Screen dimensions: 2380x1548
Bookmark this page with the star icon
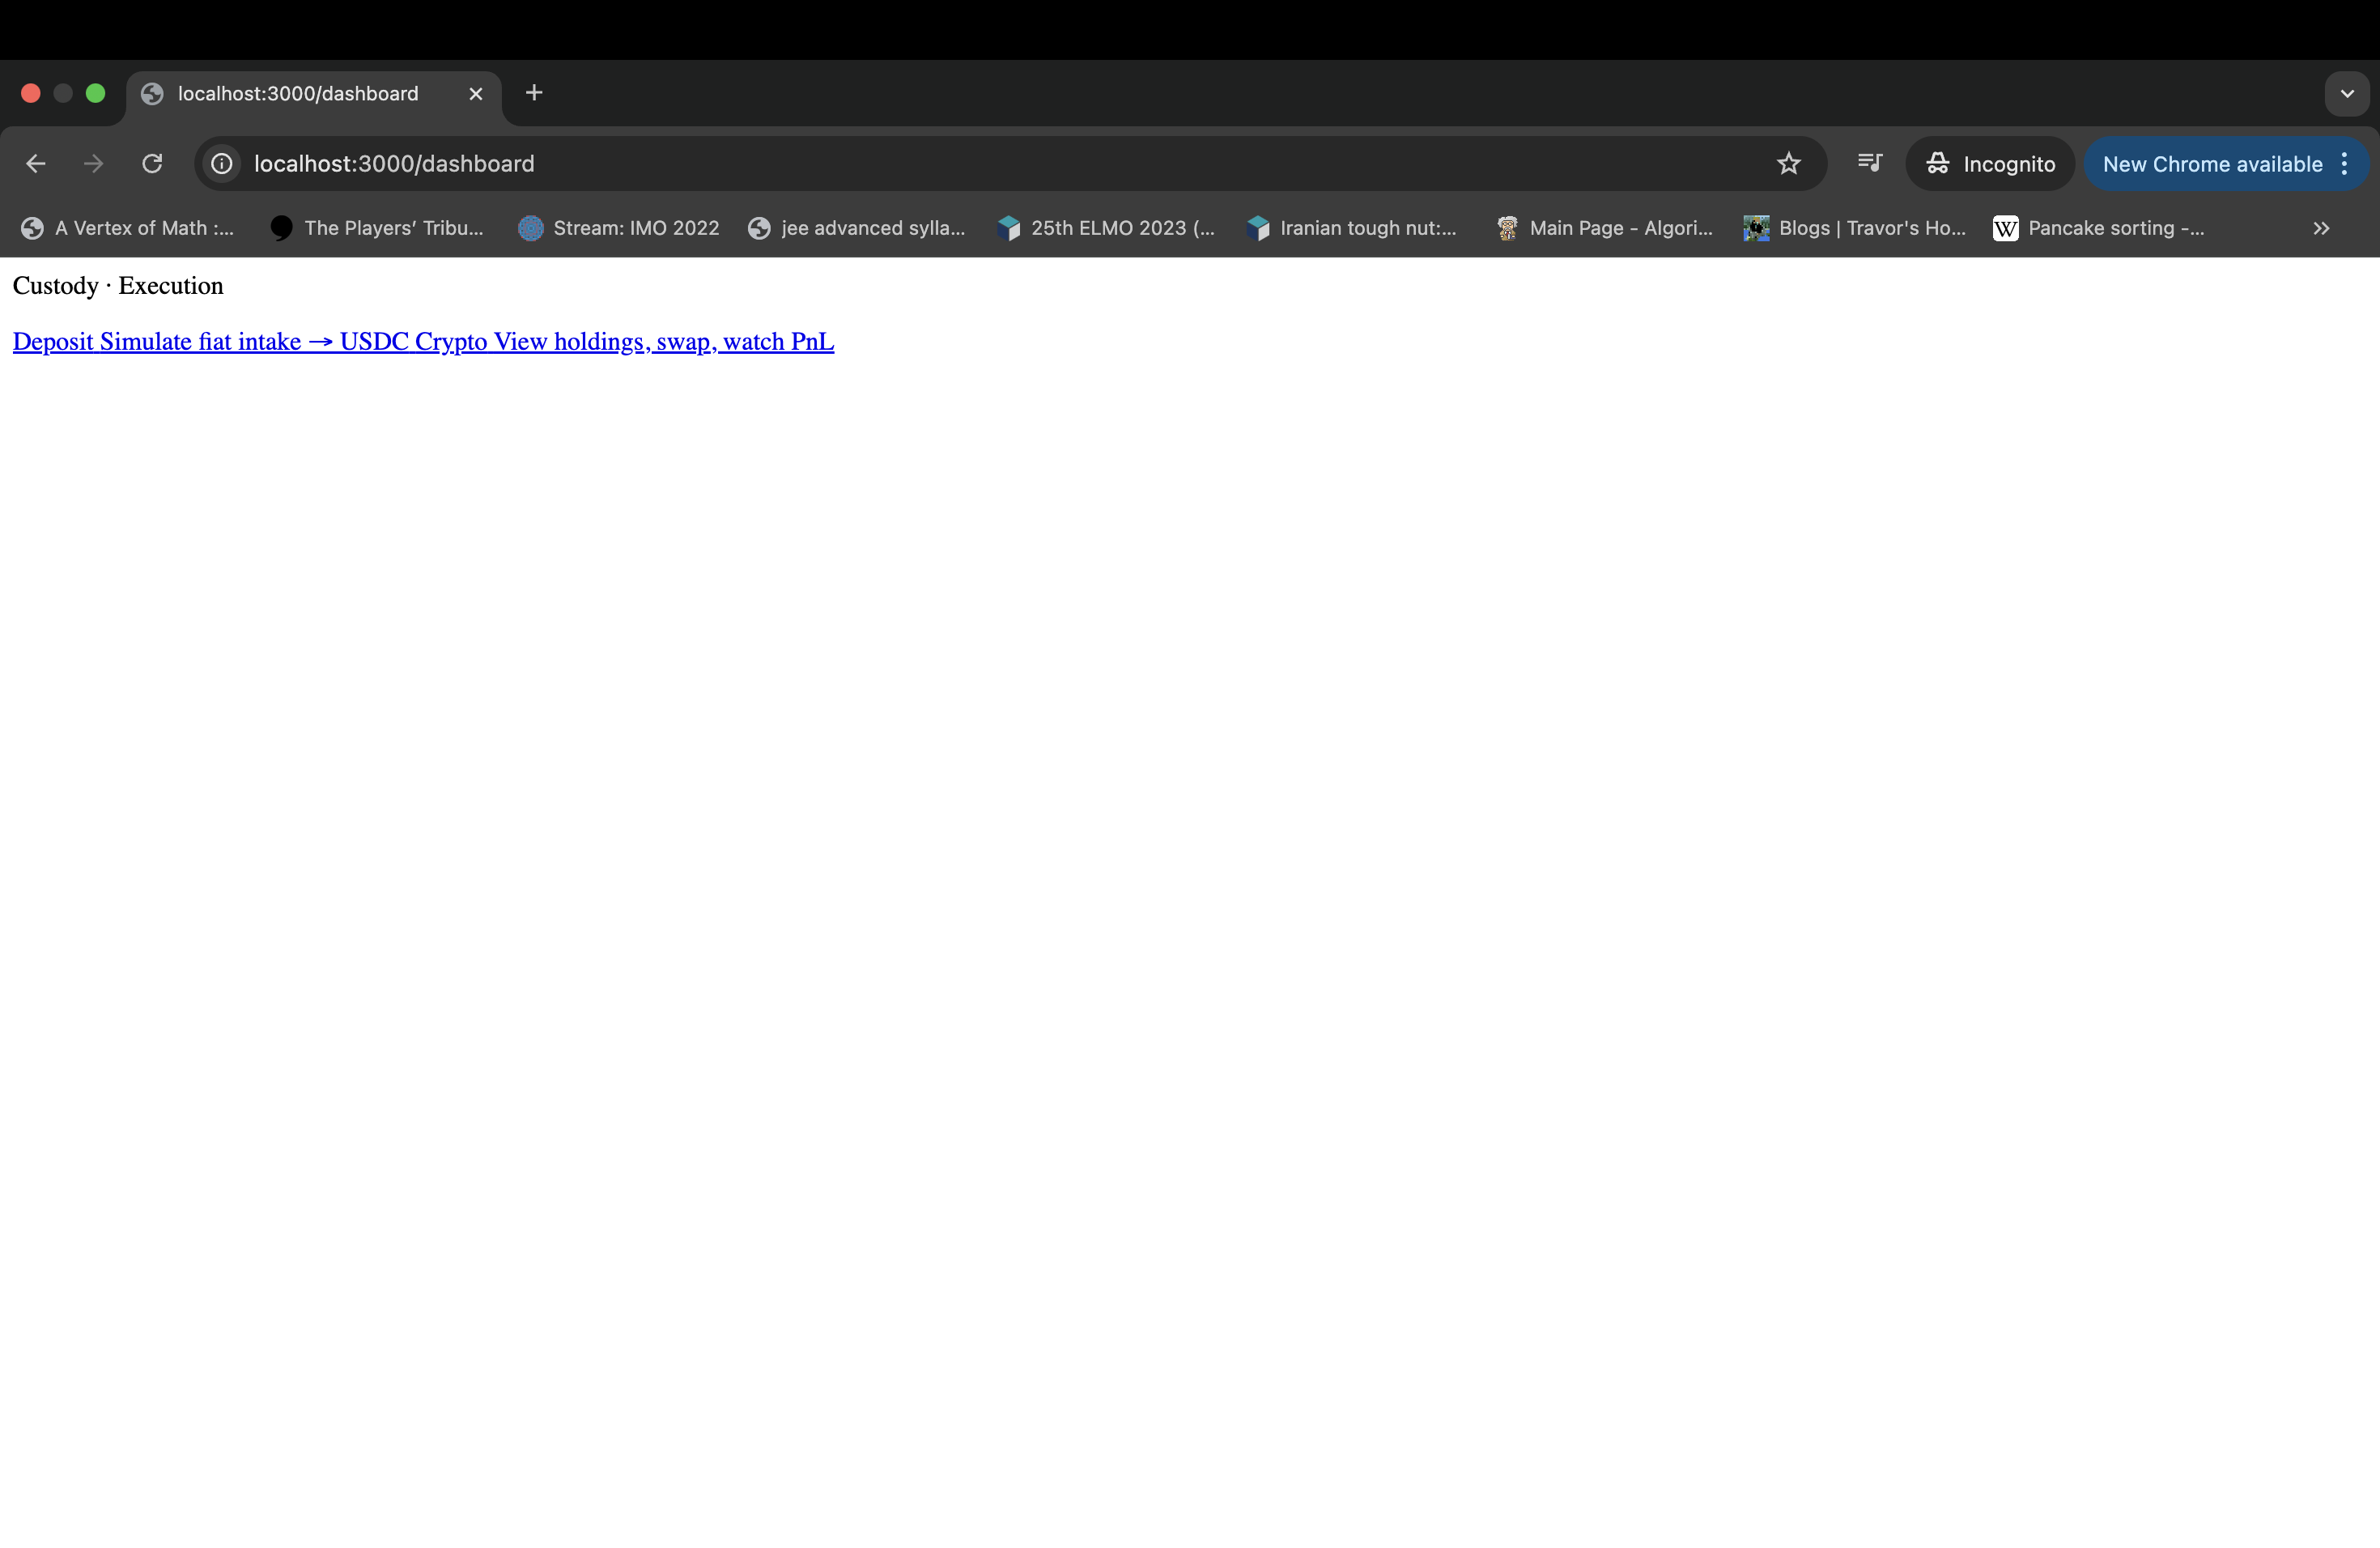point(1788,163)
